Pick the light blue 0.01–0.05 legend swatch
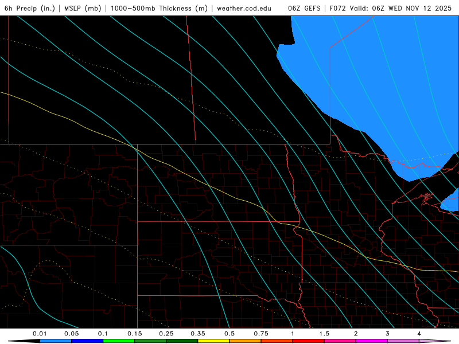Viewport: 459px width, 344px height. pyautogui.click(x=56, y=341)
